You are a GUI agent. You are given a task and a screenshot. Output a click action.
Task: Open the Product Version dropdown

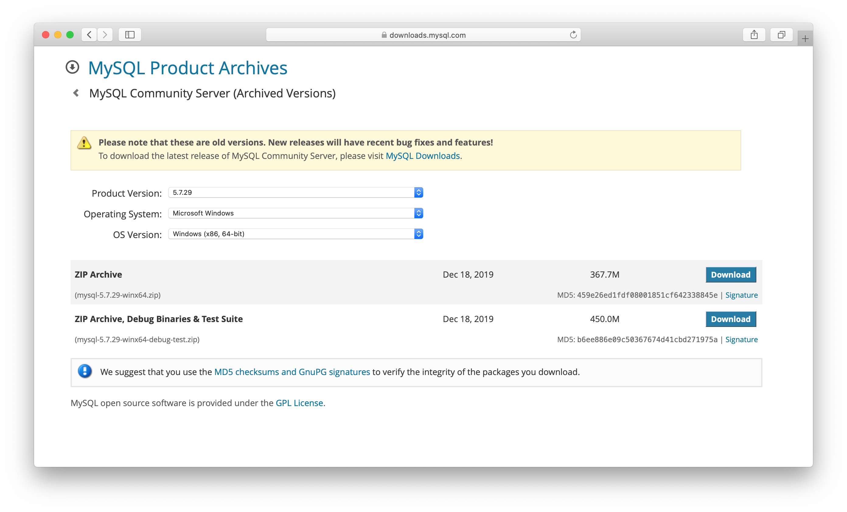(x=295, y=193)
